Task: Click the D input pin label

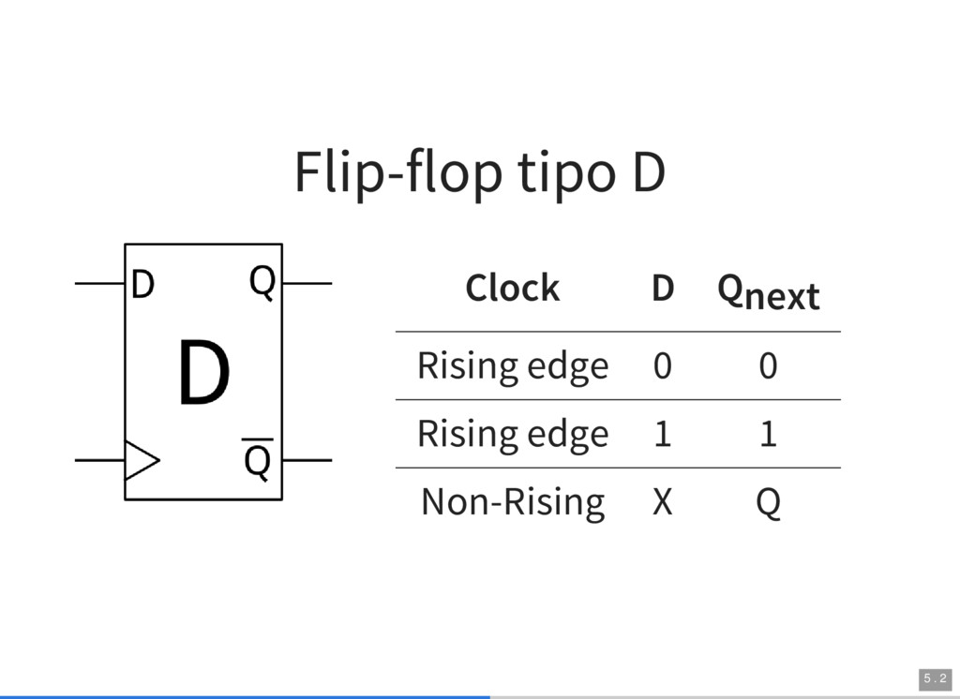Action: point(142,285)
